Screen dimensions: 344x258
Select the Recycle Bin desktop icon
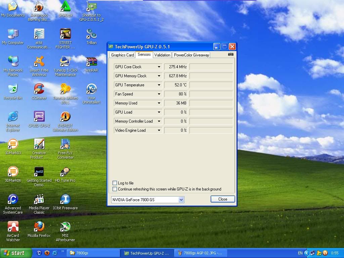pyautogui.click(x=13, y=92)
